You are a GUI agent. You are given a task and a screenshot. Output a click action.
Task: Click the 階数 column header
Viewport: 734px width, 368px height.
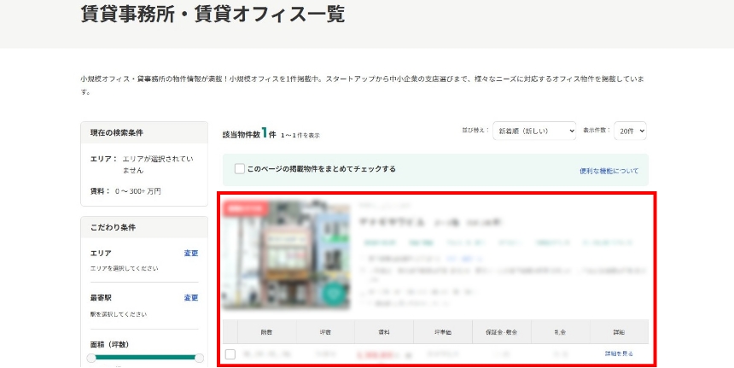[x=267, y=332]
